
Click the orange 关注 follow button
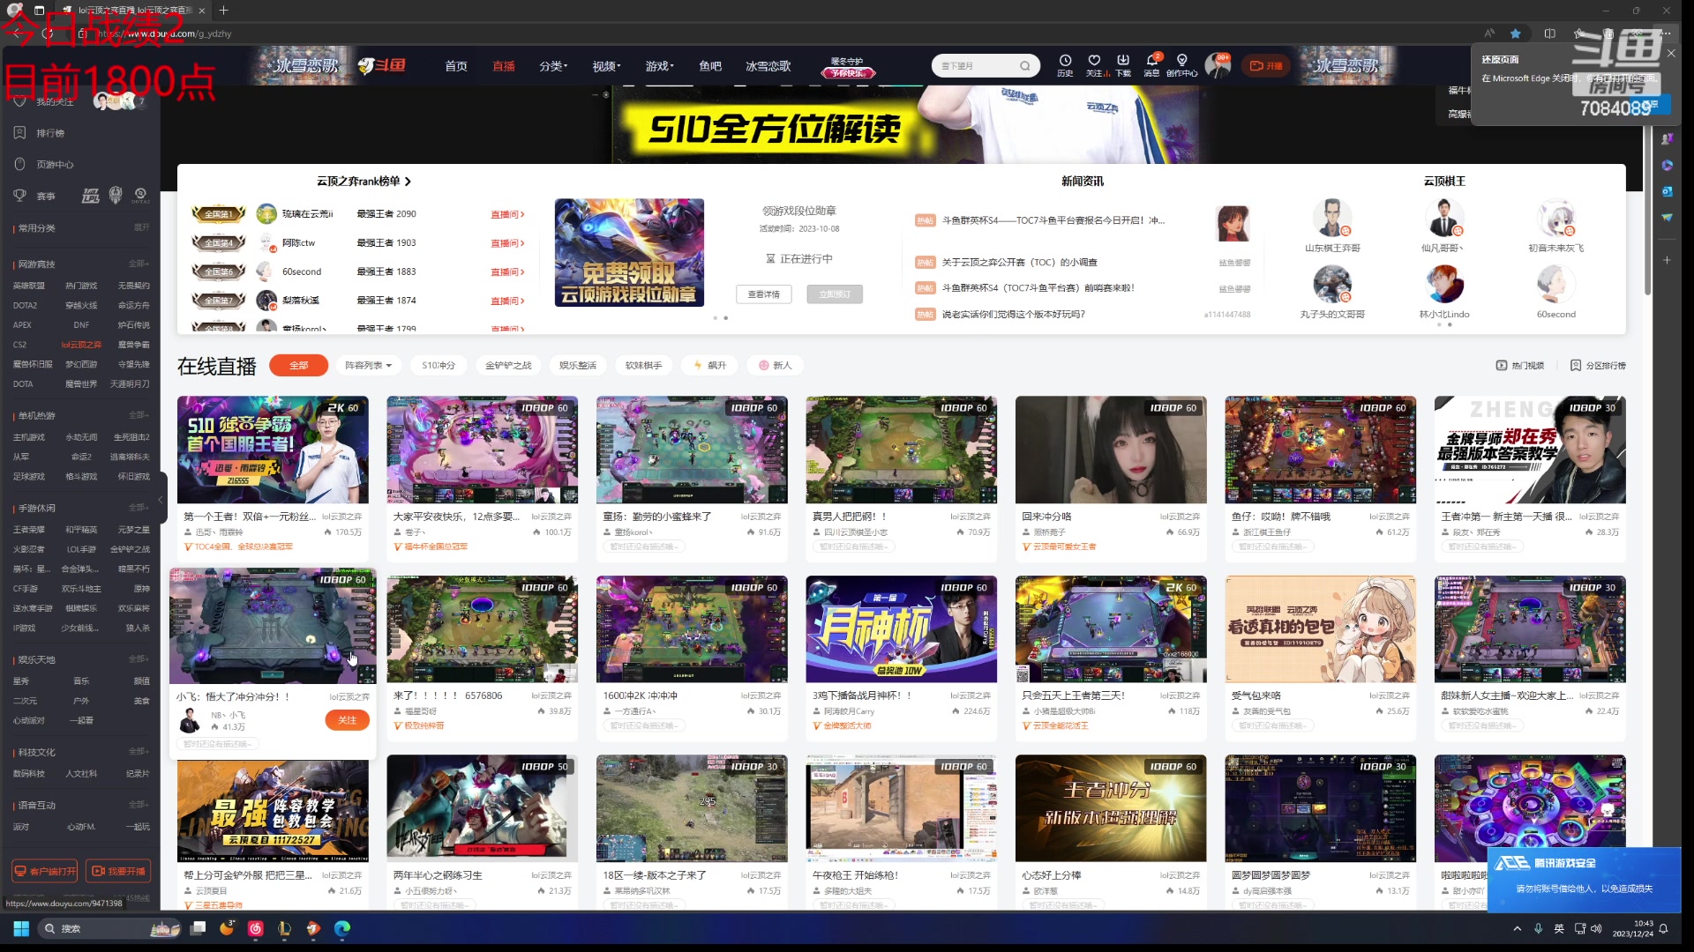click(348, 721)
